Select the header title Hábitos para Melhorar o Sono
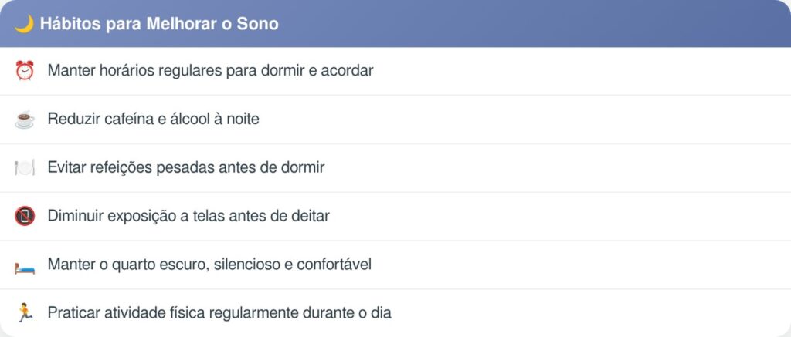Viewport: 791px width, 337px height. 159,24
